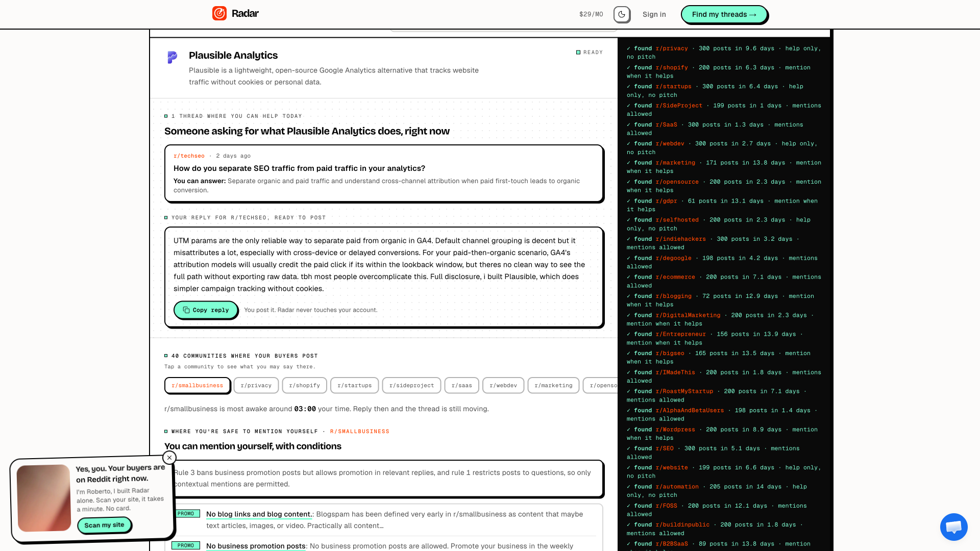Select r/smallbusiness community chip
This screenshot has height=551, width=980.
(198, 386)
